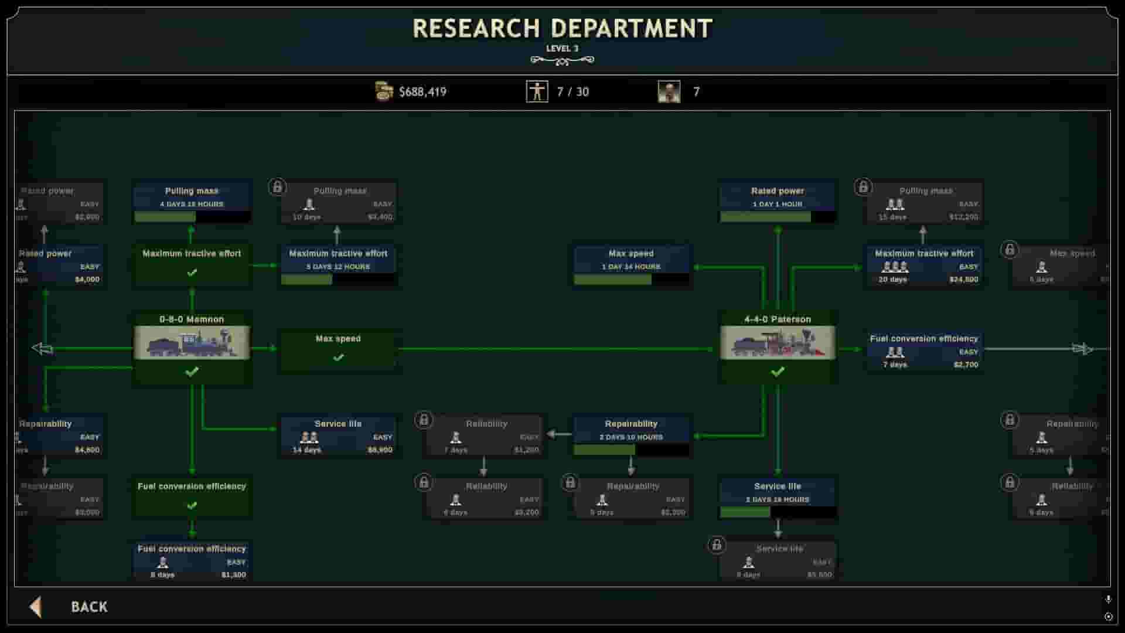Click the left arrow to reveal earlier research
The image size is (1125, 633).
point(42,349)
